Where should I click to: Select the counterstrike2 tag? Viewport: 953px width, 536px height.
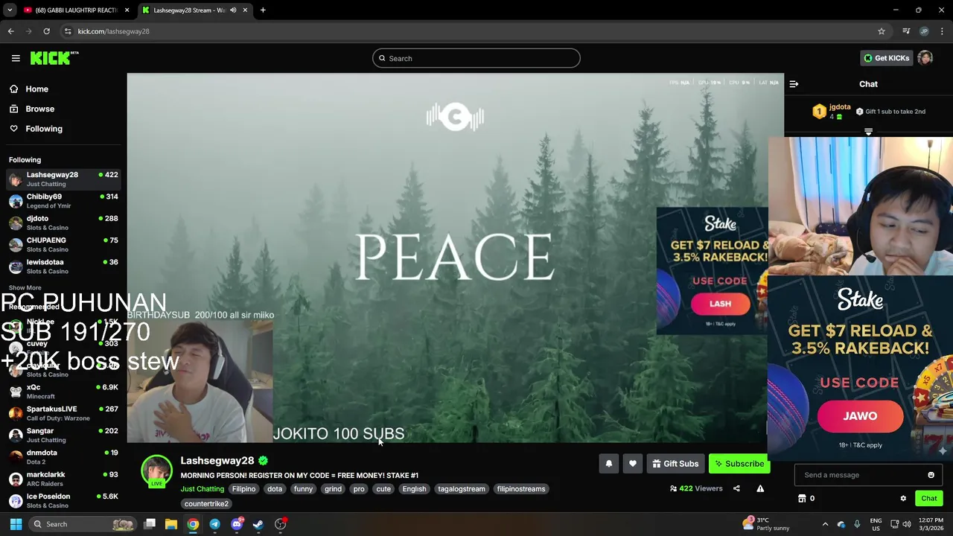tap(206, 504)
